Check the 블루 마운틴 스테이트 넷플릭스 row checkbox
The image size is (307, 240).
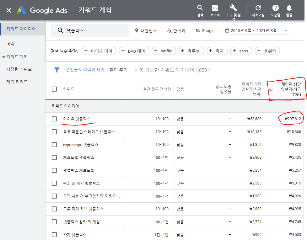(54, 132)
